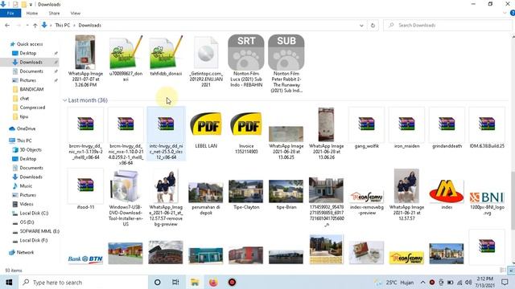Select Quick access in the sidebar
This screenshot has width=515, height=289.
[x=30, y=44]
